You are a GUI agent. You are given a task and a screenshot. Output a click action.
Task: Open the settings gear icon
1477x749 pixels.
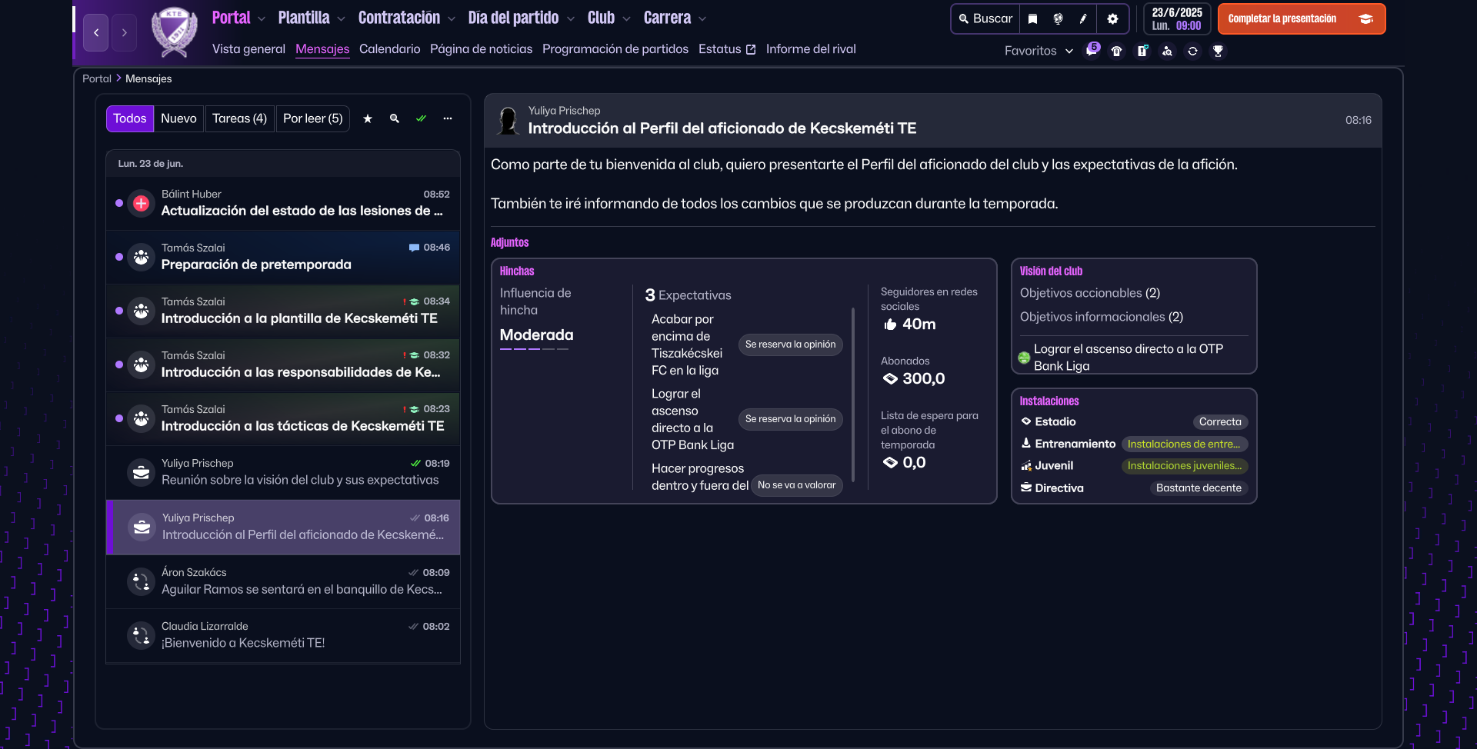point(1112,19)
